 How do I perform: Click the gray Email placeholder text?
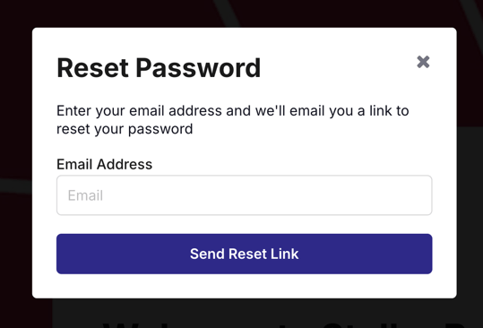85,195
